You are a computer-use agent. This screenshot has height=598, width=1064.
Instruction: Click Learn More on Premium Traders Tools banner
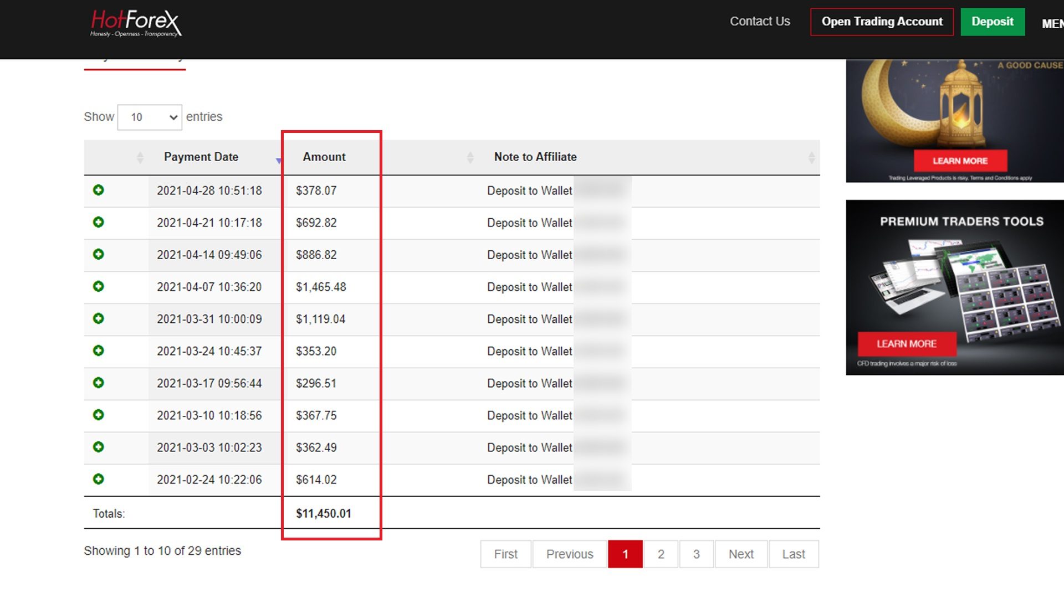click(907, 344)
